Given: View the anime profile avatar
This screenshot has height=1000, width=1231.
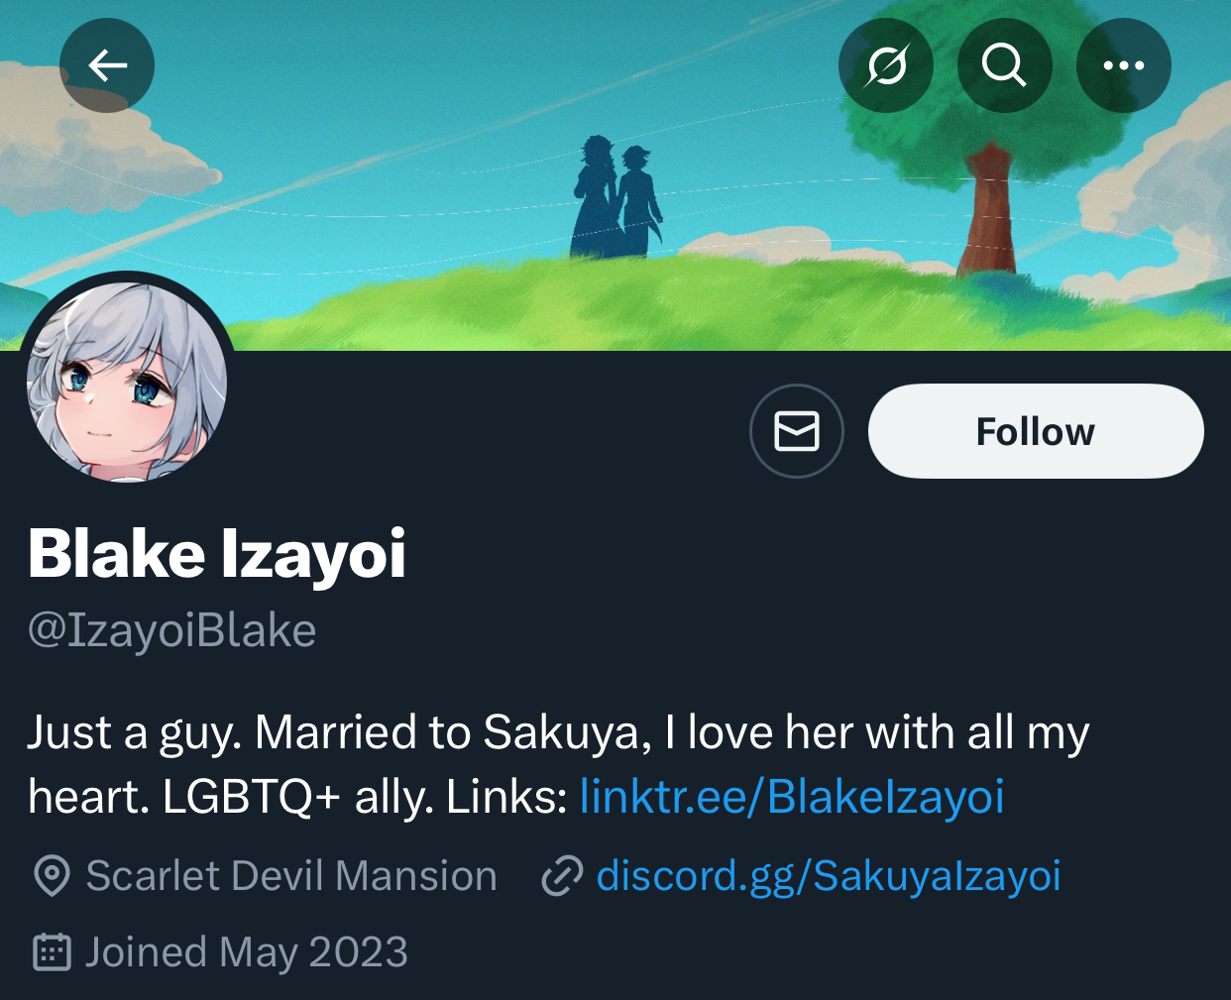Looking at the screenshot, I should coord(127,382).
